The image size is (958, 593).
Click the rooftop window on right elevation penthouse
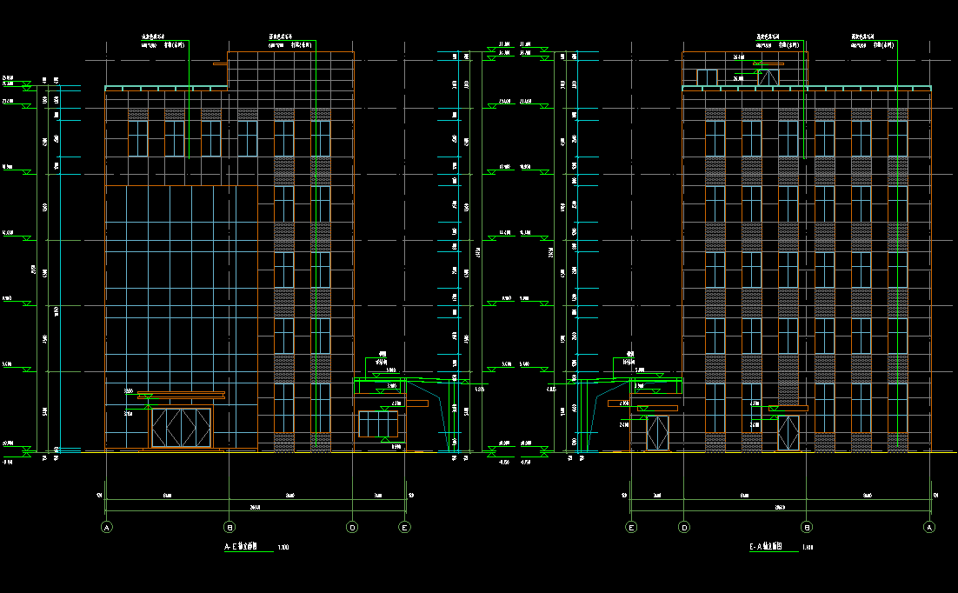(x=707, y=77)
